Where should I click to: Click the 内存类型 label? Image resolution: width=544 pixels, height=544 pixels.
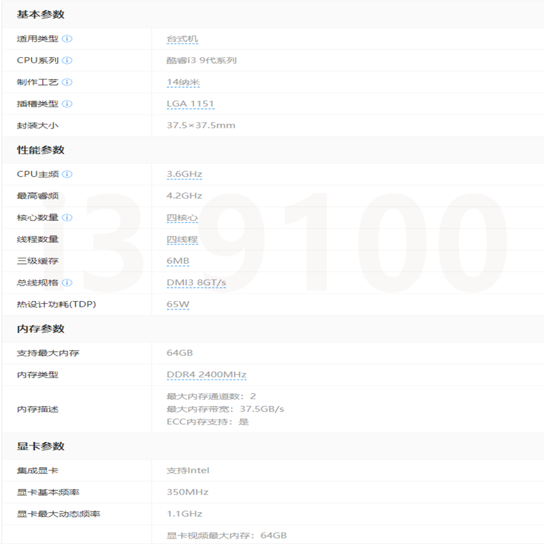37,375
